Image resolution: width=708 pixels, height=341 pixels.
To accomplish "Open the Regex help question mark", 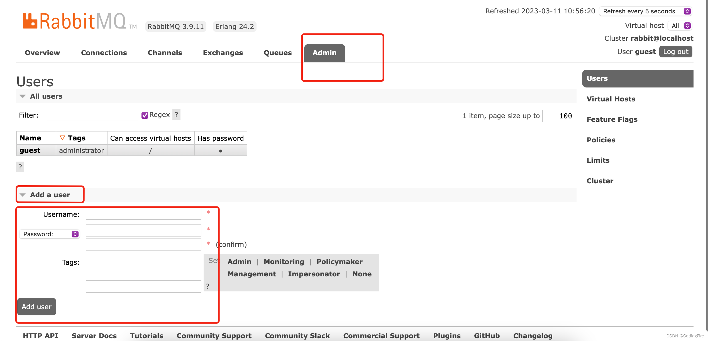I will point(176,115).
